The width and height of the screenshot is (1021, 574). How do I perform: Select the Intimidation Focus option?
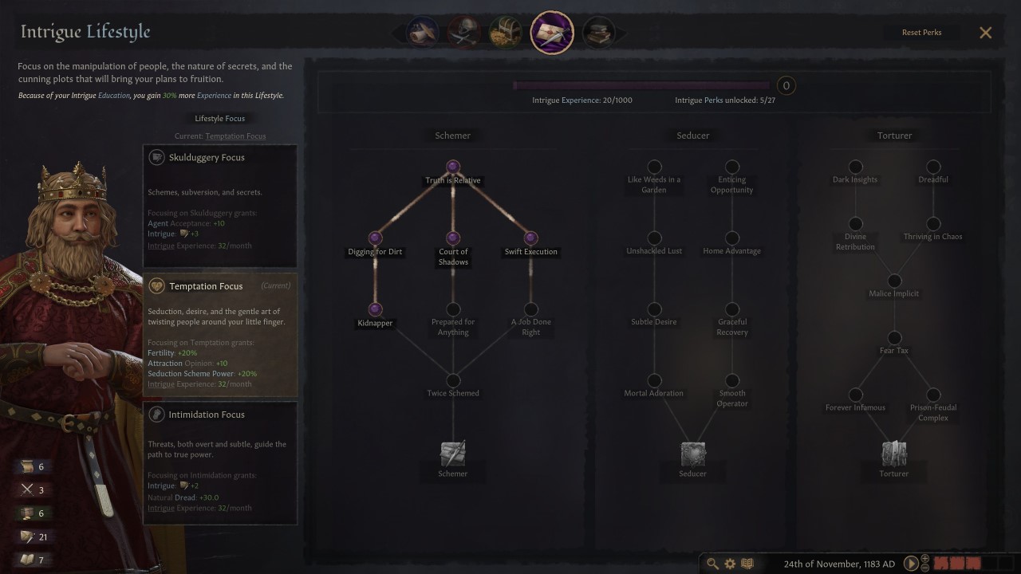coord(220,463)
